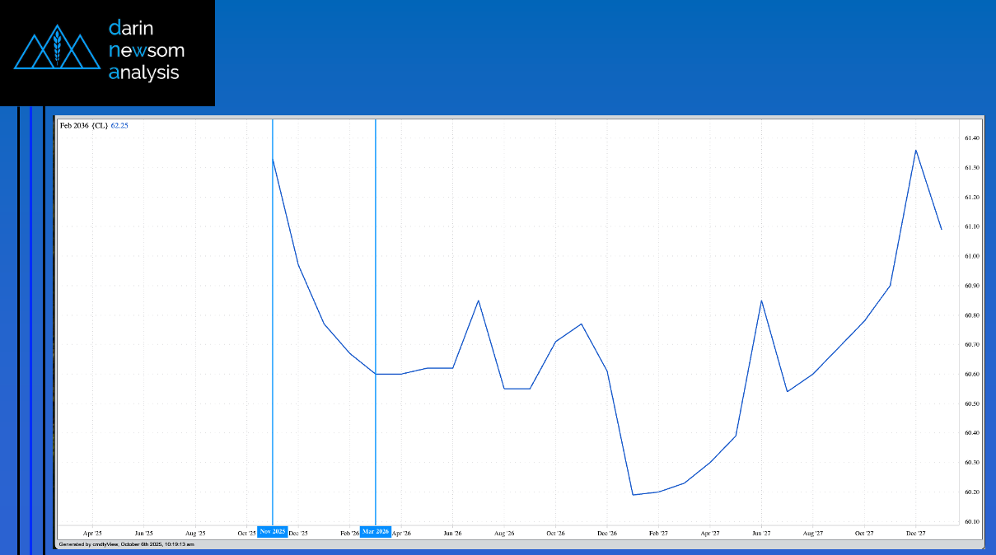Click the 60.70 y-axis price label

[971, 345]
